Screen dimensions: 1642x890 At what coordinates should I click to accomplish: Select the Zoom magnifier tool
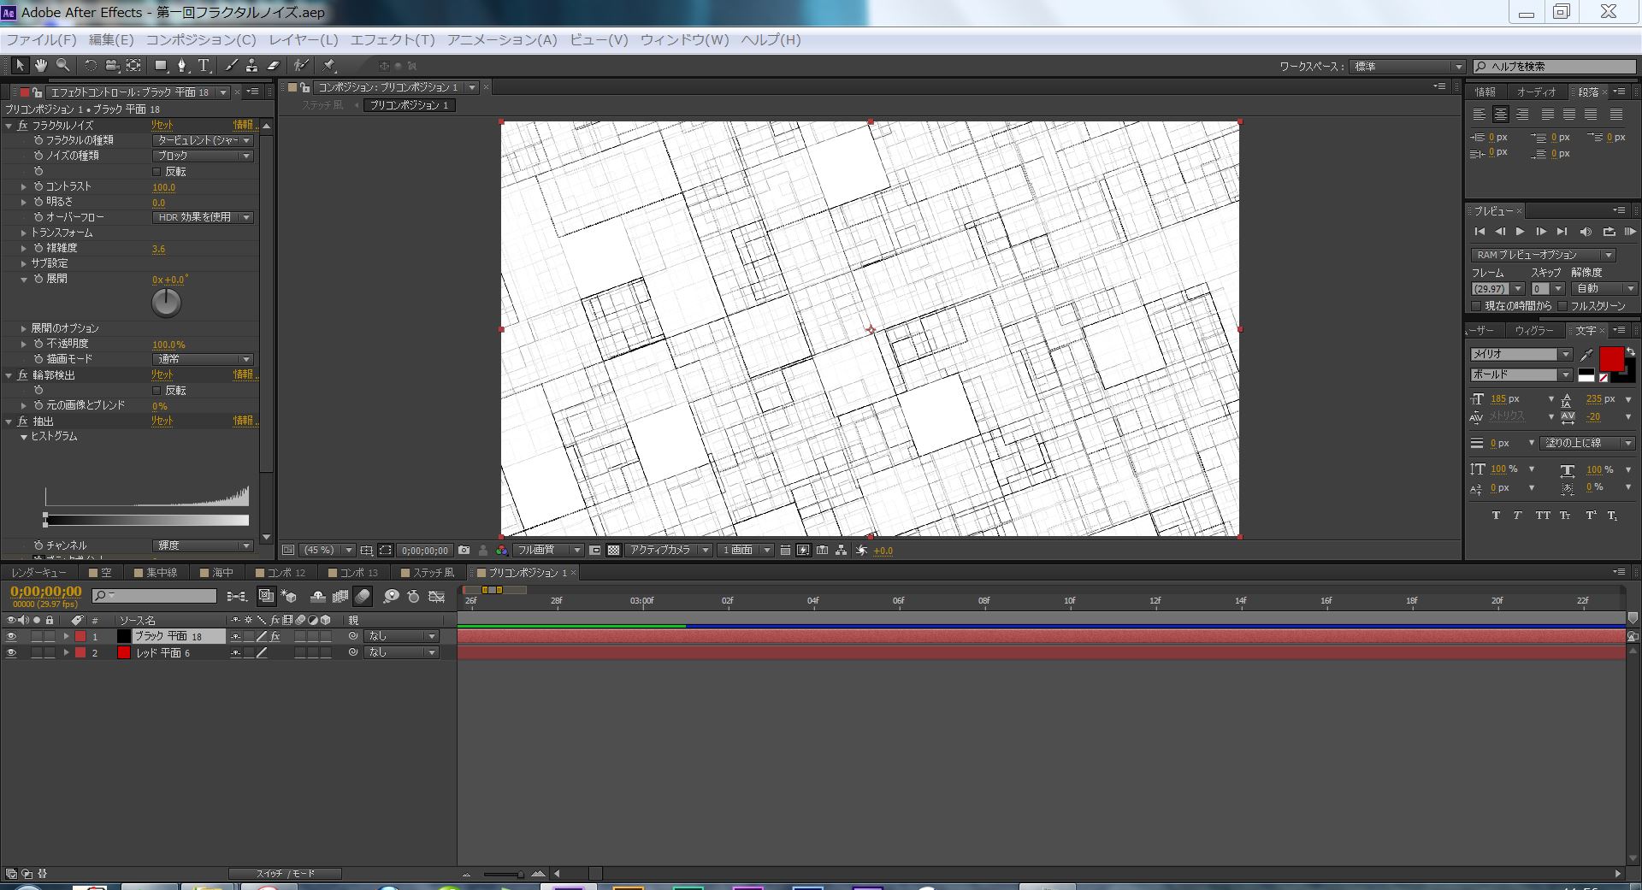pos(62,66)
